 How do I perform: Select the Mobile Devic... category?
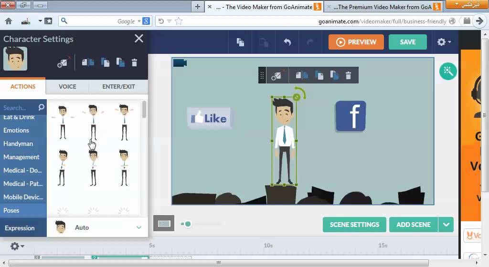tap(23, 197)
